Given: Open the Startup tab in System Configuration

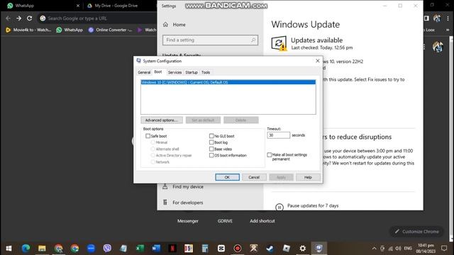Looking at the screenshot, I should click(192, 72).
